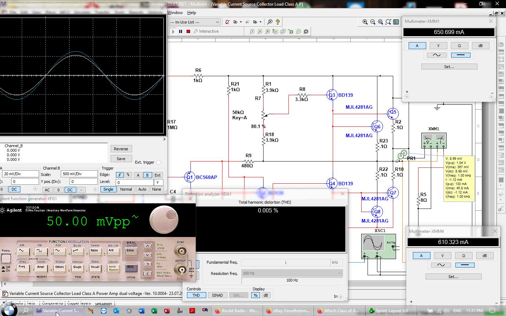Click the Run simulation play arrow
506x316 pixels.
[x=173, y=31]
